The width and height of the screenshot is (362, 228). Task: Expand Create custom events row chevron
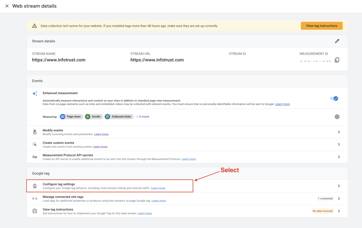339,145
